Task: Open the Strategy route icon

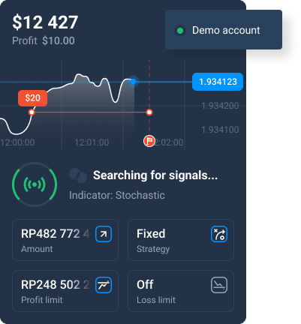Action: pos(219,234)
